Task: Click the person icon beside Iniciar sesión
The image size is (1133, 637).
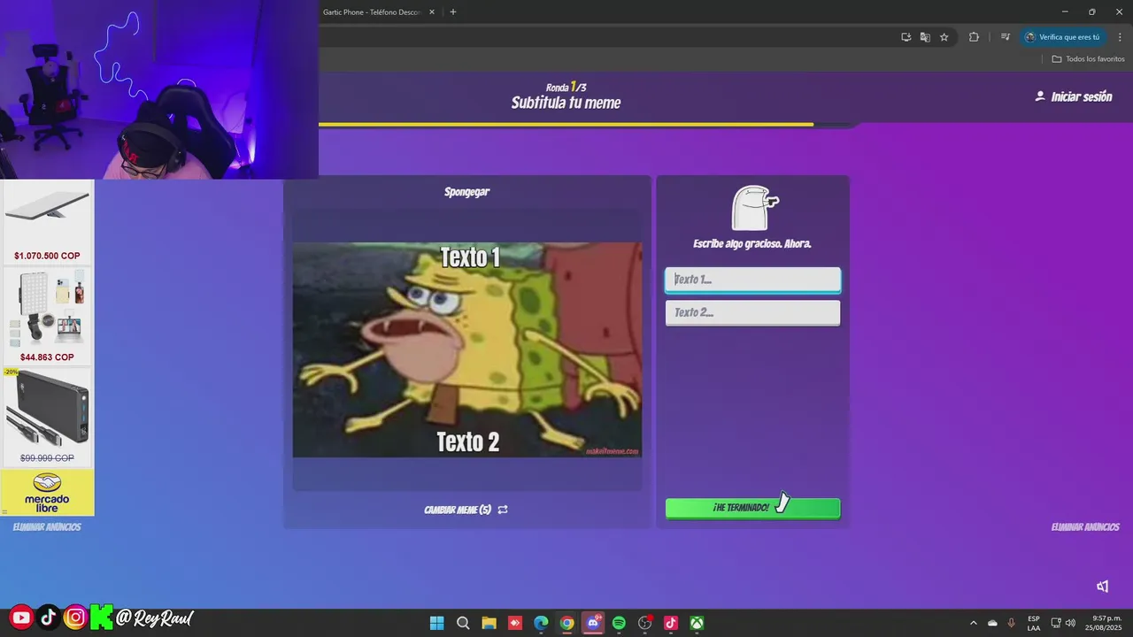Action: pos(1040,96)
